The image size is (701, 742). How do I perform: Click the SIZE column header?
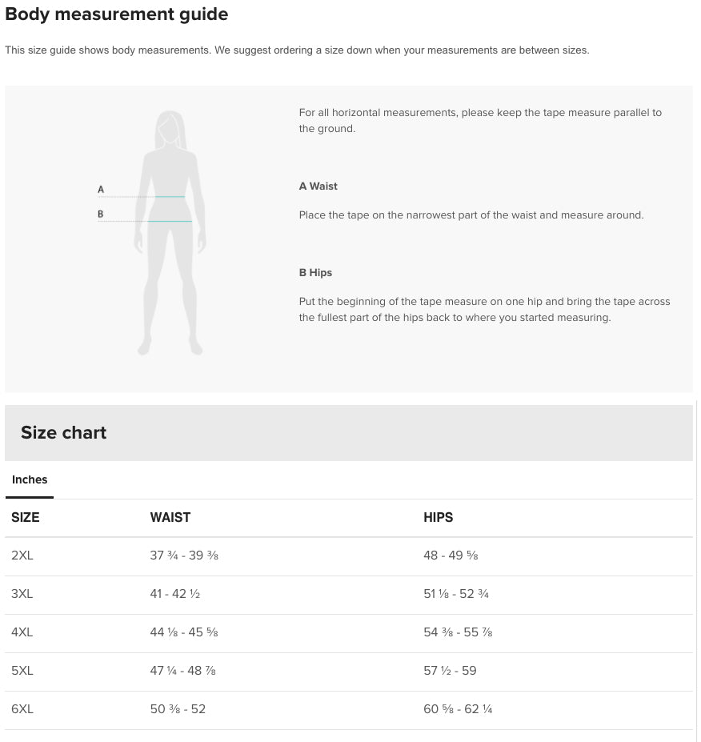coord(26,518)
